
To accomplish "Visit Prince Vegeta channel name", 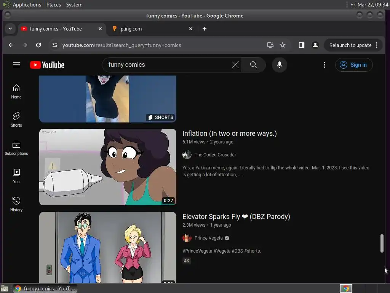I will click(x=208, y=238).
